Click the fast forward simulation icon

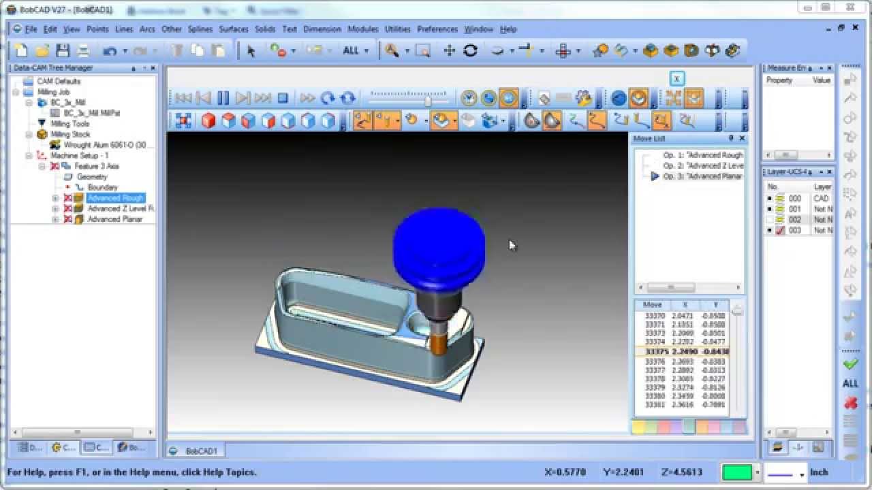(308, 98)
